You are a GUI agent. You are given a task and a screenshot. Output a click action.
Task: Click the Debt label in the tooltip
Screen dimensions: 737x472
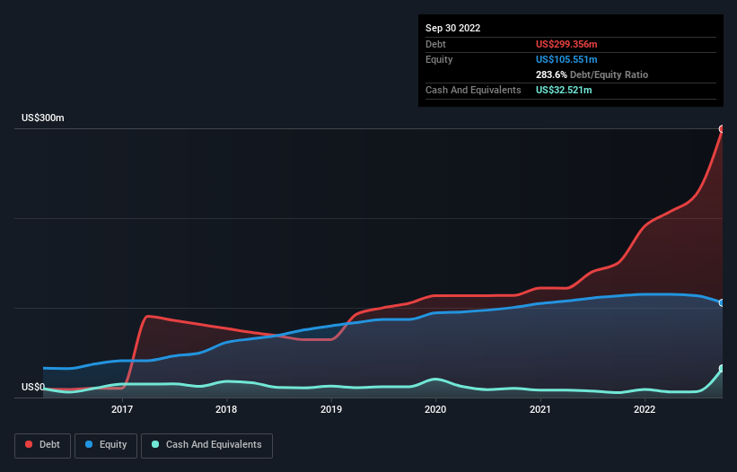tap(435, 44)
